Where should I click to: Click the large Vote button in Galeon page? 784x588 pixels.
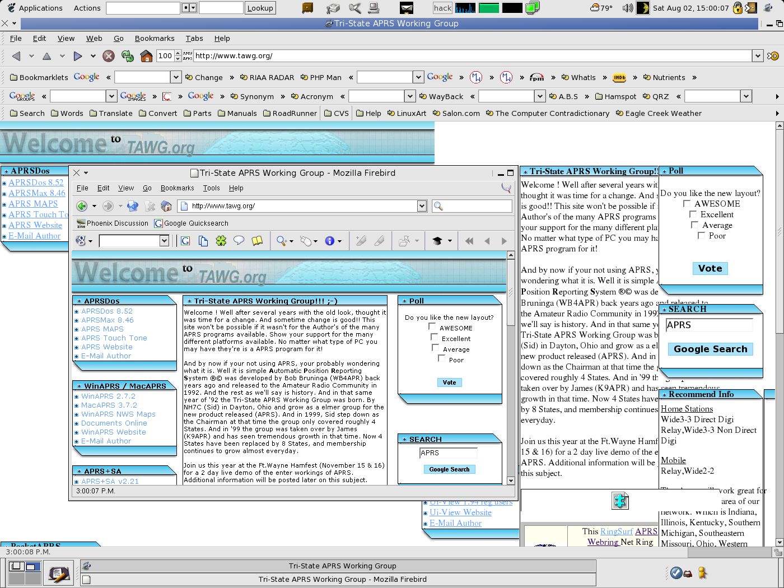pos(710,268)
